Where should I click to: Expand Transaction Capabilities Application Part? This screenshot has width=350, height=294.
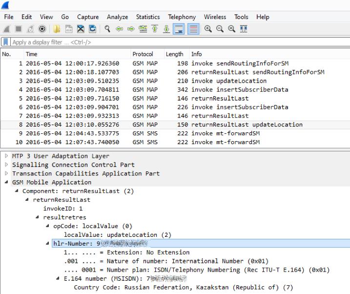tap(6, 173)
